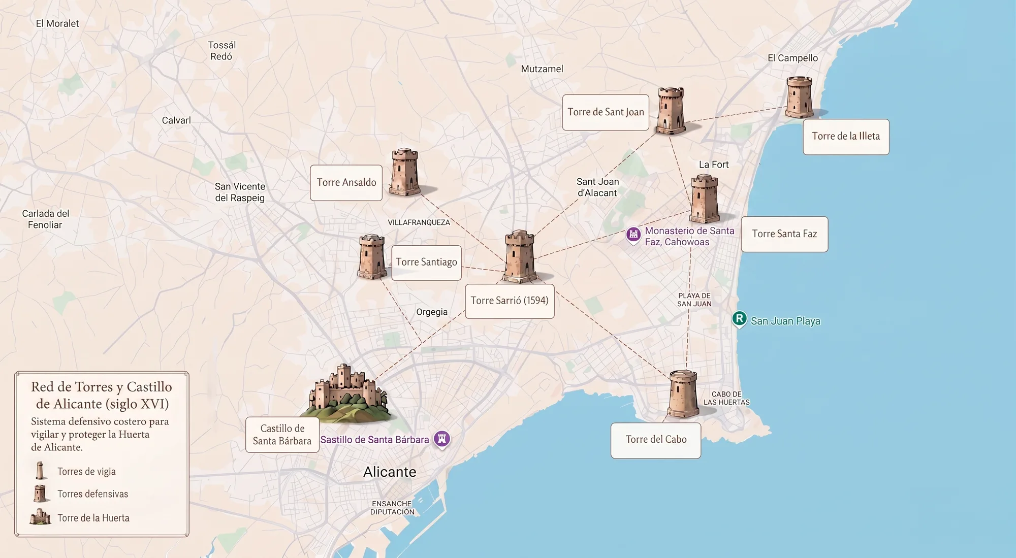Click the Torre de la Illeta tower icon
Viewport: 1016px width, 558px height.
799,97
